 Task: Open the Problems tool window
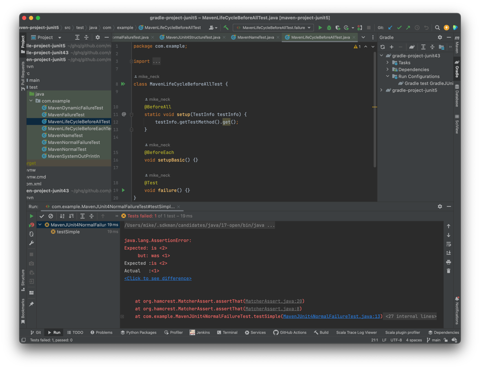[x=101, y=332]
